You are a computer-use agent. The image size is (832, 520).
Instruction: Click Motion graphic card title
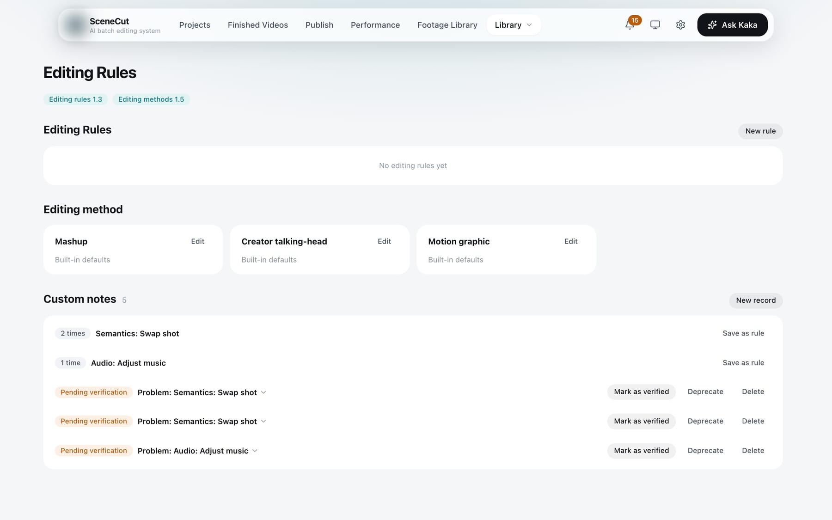459,241
